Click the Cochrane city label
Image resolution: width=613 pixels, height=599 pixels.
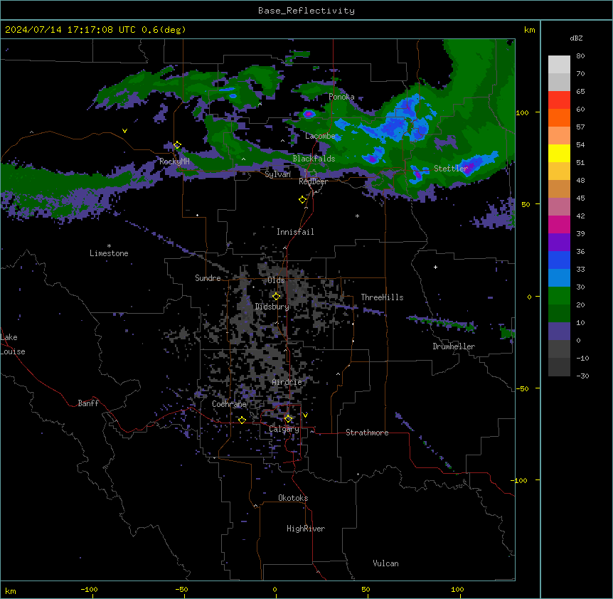coord(229,404)
